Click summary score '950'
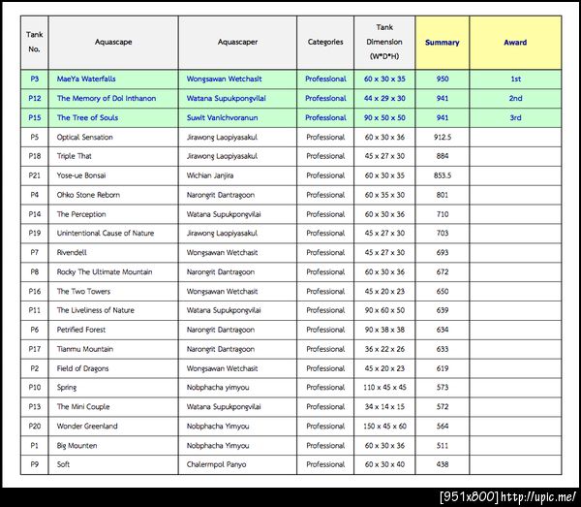 tap(443, 79)
